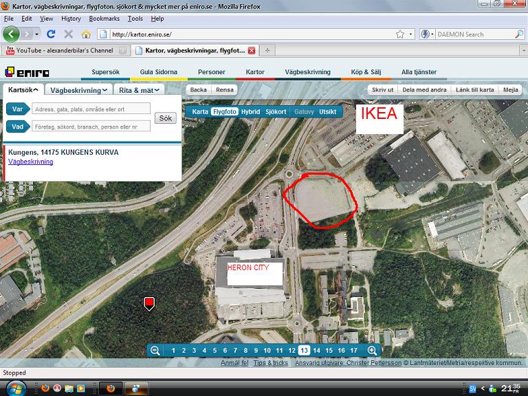Click the red map marker pin
Viewport: 528px width, 396px height.
(149, 304)
